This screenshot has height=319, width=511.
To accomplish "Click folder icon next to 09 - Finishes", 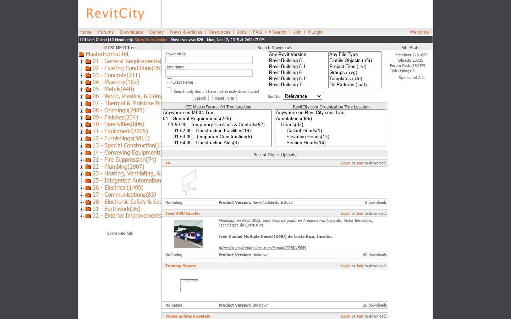I will point(88,118).
